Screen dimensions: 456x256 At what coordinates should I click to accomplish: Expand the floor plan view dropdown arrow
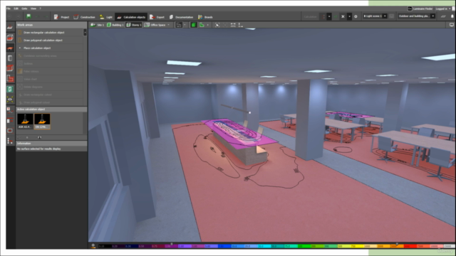point(185,25)
